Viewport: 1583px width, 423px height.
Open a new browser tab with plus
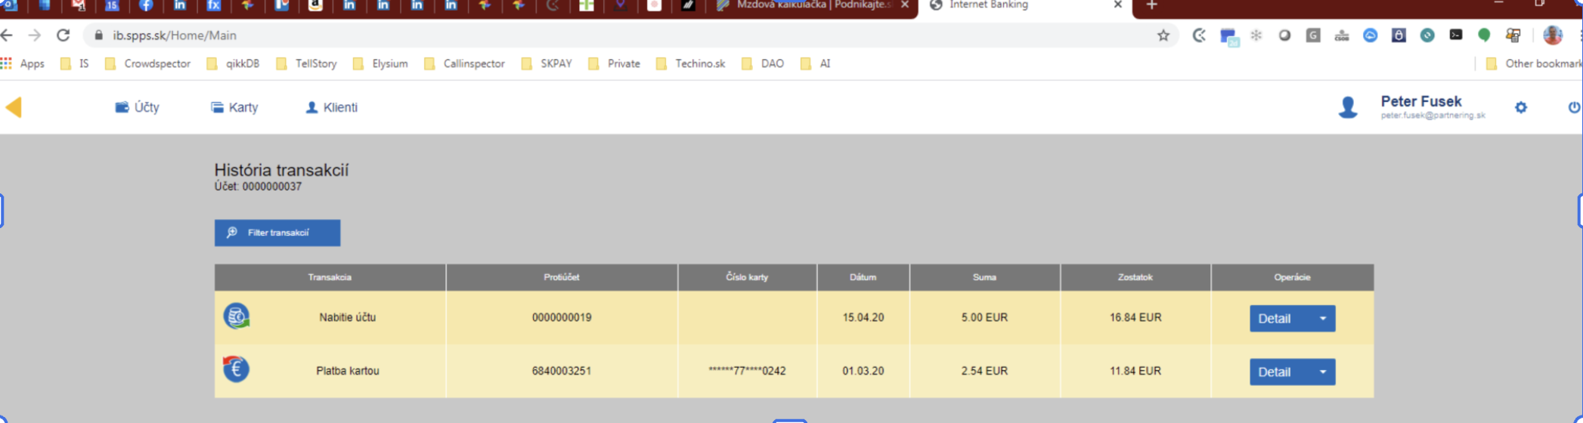point(1151,5)
